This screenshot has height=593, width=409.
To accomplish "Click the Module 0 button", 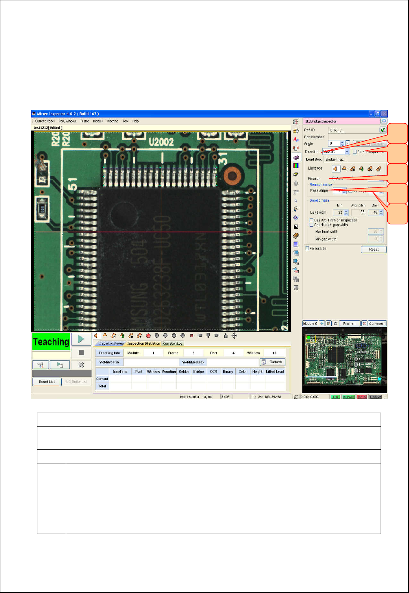I will (x=310, y=323).
